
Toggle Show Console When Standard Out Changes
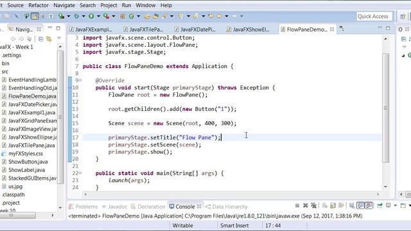tap(360, 205)
